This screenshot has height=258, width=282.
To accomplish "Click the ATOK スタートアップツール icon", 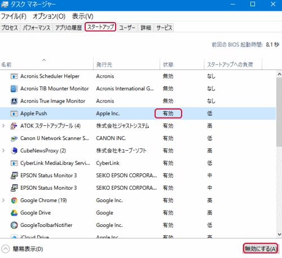I will click(x=14, y=126).
